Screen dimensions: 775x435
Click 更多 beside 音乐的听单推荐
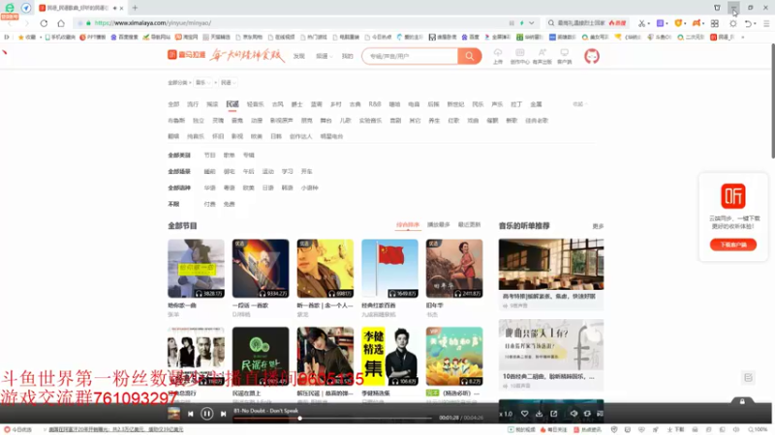598,226
